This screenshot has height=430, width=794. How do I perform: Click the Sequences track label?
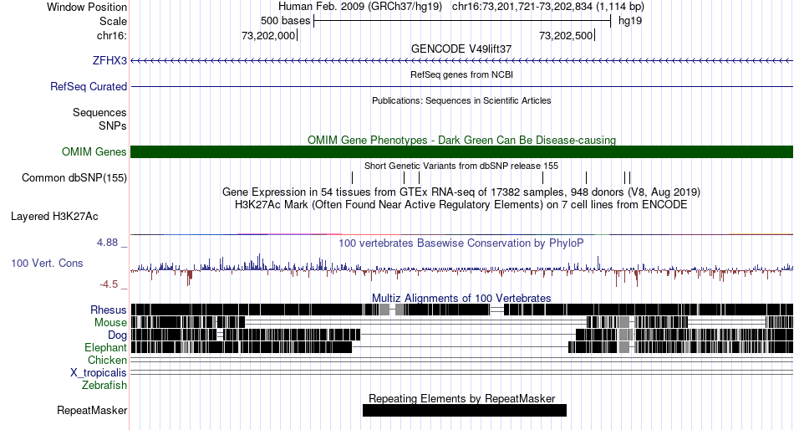[99, 113]
